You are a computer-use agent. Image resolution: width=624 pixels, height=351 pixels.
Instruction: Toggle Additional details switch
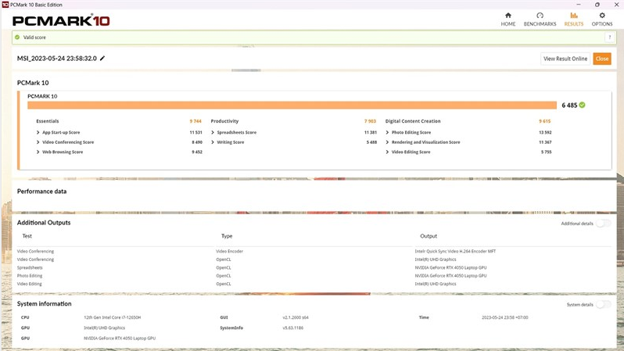(x=604, y=224)
